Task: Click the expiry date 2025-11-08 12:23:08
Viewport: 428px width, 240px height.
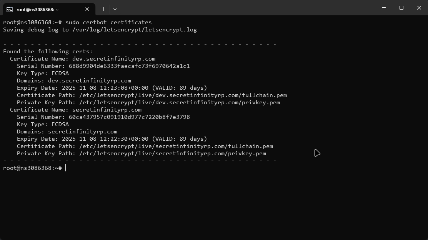Action: pos(105,88)
